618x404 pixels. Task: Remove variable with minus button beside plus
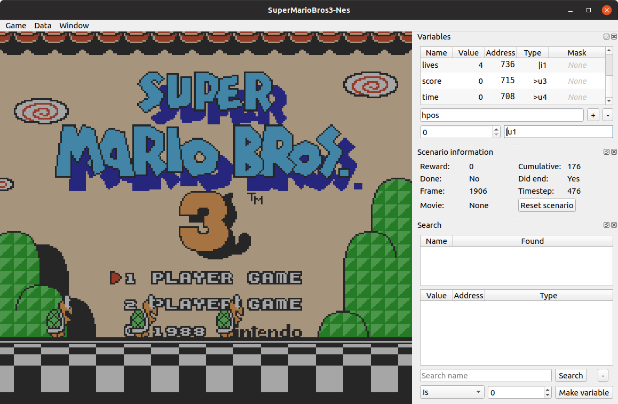coord(608,115)
